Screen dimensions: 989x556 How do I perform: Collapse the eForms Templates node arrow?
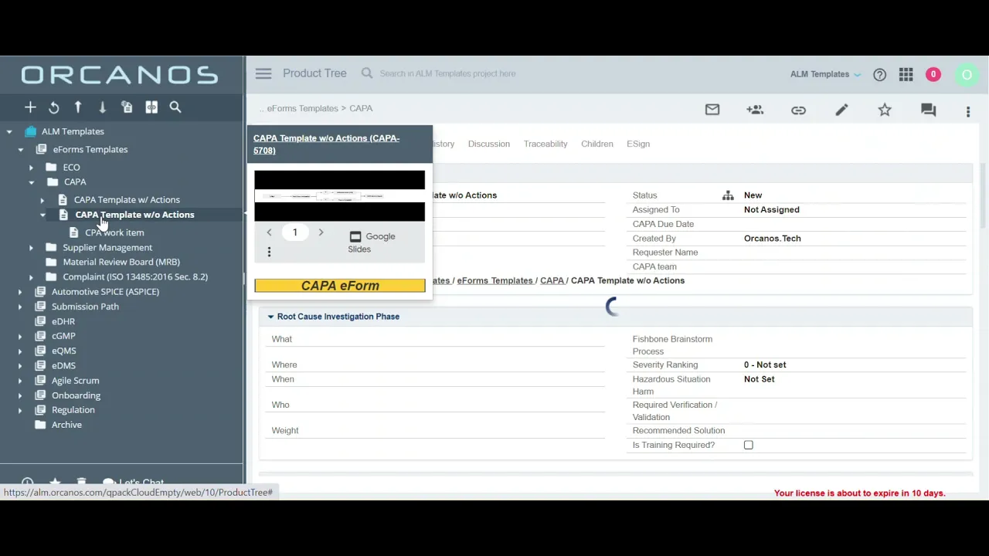pos(20,150)
